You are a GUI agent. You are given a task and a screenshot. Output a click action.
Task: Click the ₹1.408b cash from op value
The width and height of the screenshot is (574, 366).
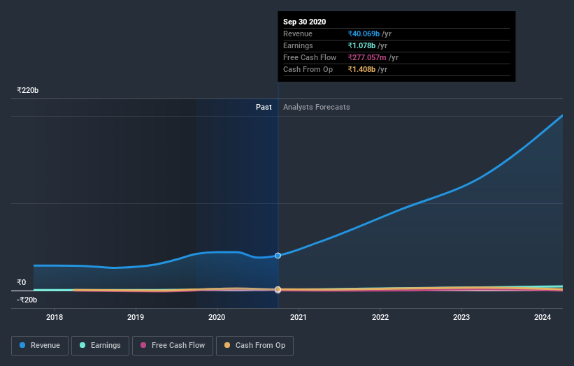[x=361, y=69]
